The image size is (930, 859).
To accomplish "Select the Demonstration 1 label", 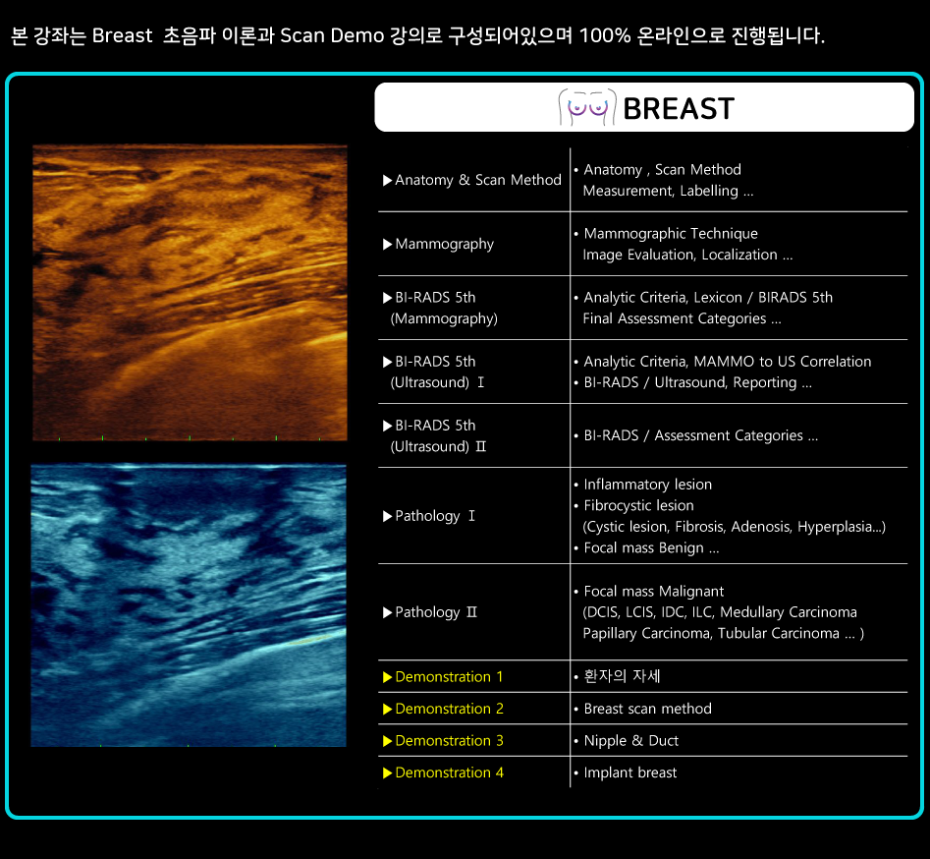I will point(449,677).
